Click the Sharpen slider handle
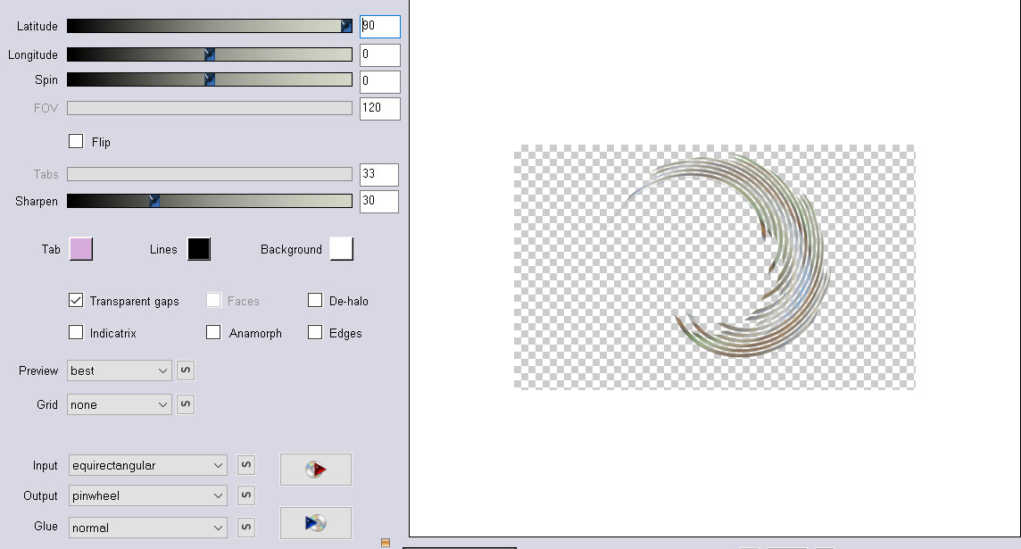Screen dimensions: 1021x549 coord(154,202)
